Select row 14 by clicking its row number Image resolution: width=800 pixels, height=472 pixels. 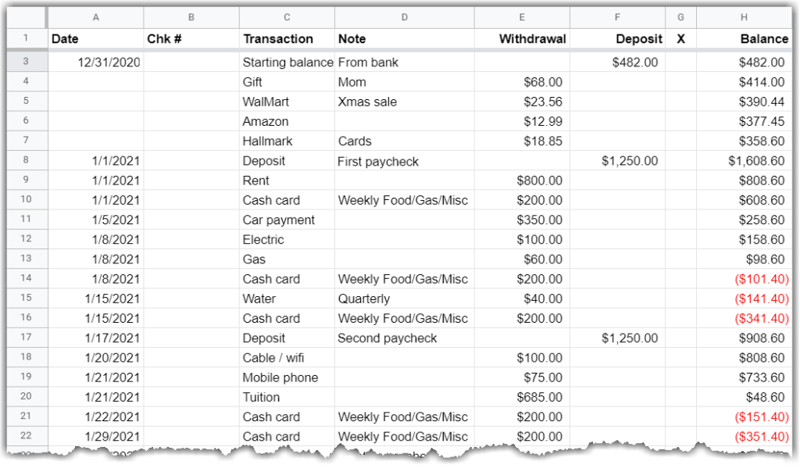pyautogui.click(x=27, y=279)
